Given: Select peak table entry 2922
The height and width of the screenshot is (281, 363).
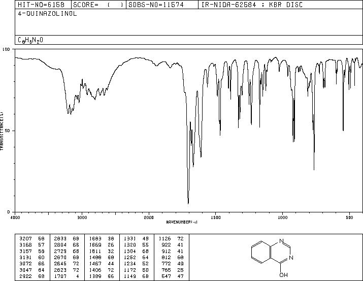Looking at the screenshot, I should (32, 276).
